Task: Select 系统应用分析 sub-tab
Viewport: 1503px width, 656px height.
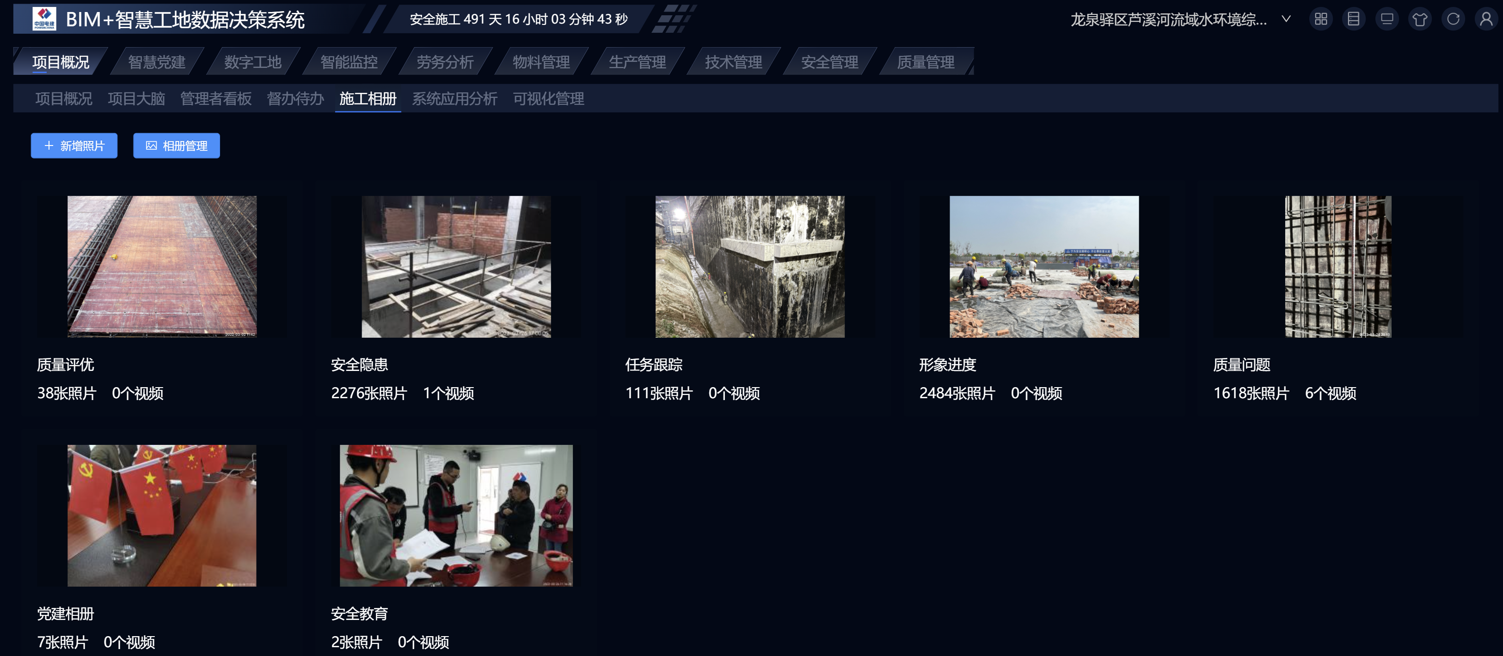Action: coord(454,98)
